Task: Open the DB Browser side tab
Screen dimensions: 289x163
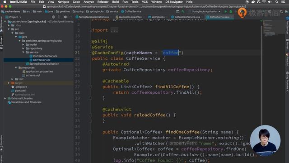Action: click(1, 24)
